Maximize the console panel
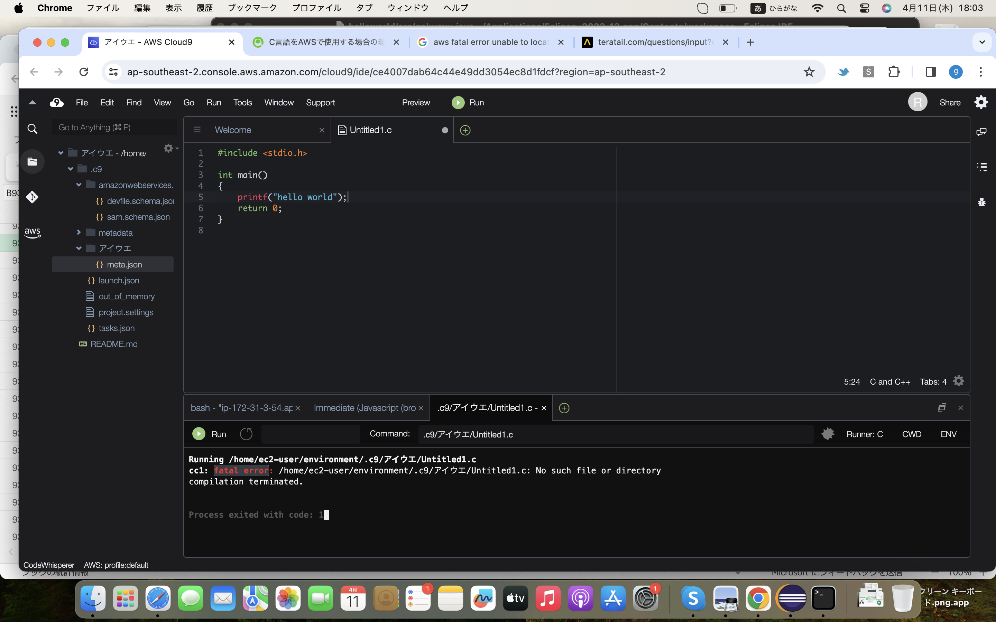The image size is (996, 622). point(942,408)
